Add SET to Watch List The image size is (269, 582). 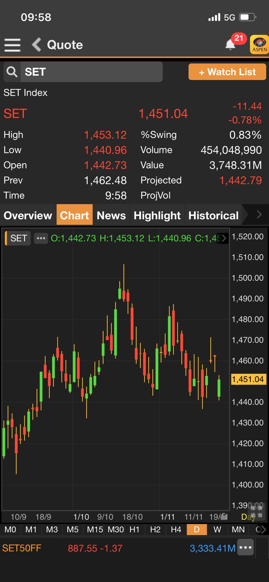click(227, 72)
